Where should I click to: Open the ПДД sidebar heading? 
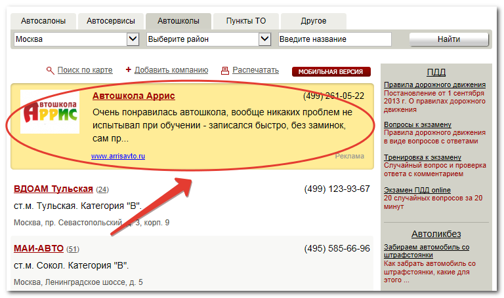(x=436, y=72)
